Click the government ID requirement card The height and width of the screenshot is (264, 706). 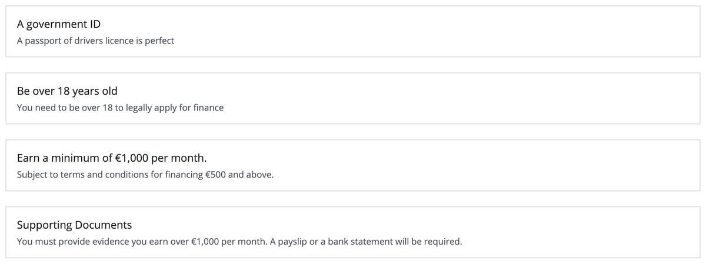(353, 31)
